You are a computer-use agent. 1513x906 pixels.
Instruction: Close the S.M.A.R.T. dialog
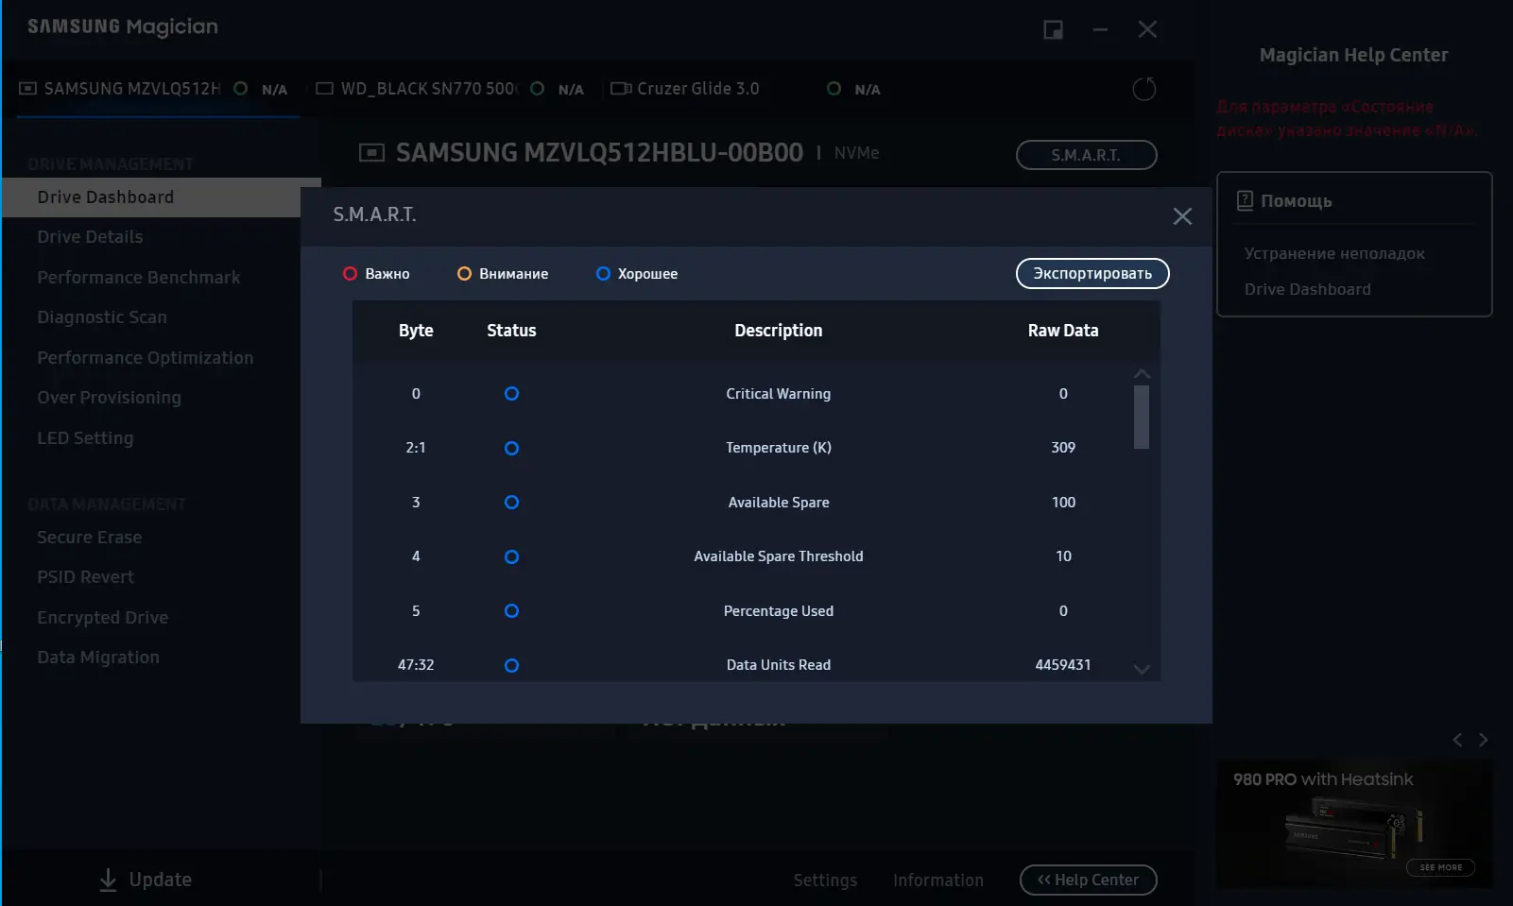click(1182, 216)
